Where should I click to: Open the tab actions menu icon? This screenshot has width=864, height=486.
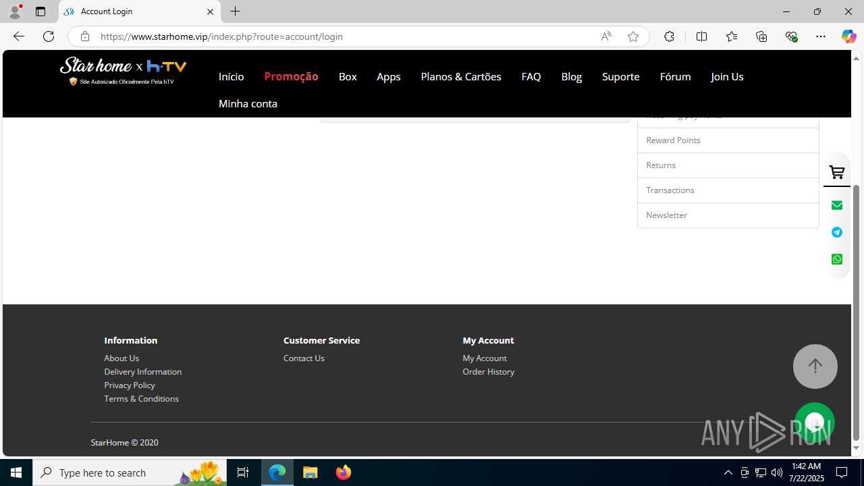tap(40, 11)
